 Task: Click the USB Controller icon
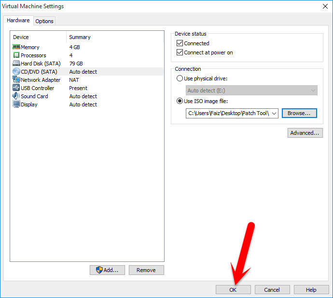pyautogui.click(x=16, y=88)
